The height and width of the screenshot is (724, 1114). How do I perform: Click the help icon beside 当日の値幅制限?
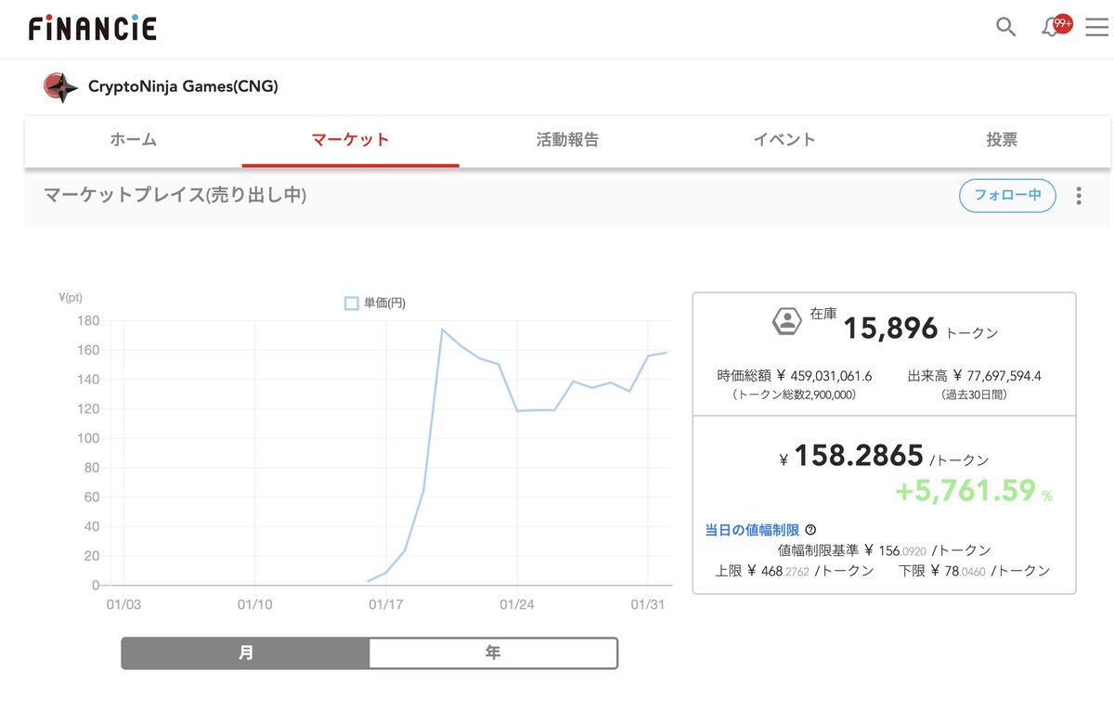coord(810,530)
